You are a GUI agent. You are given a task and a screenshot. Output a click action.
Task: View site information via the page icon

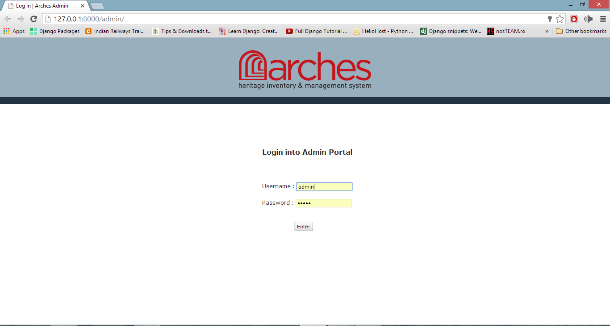click(x=48, y=19)
